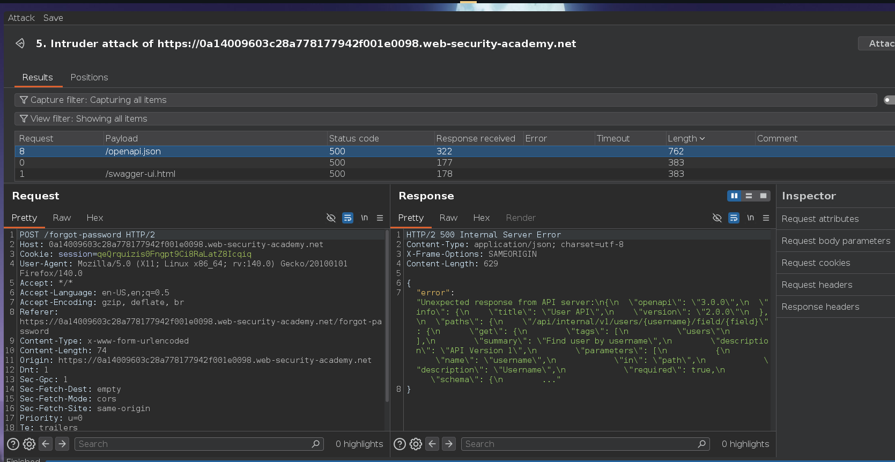The height and width of the screenshot is (462, 895).
Task: Open help icon below Response pane
Action: click(400, 444)
